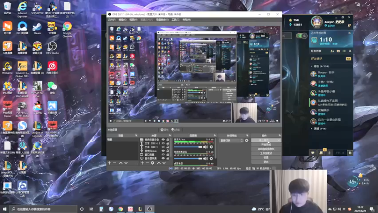378x213 pixels.
Task: Start the OBS virtual camera
Action: [266, 149]
